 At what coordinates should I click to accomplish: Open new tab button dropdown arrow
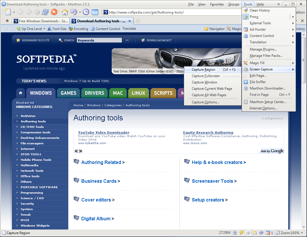14,12
